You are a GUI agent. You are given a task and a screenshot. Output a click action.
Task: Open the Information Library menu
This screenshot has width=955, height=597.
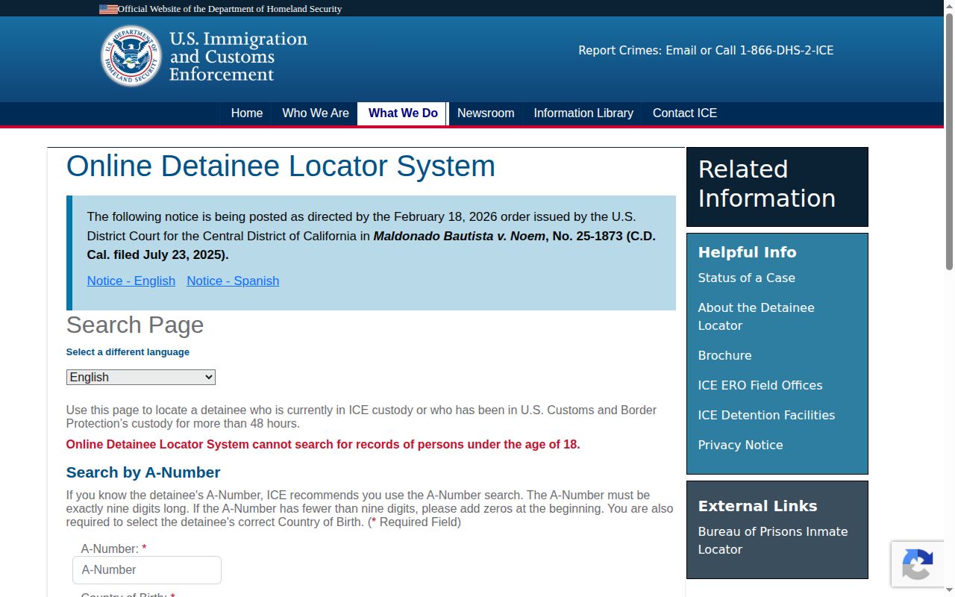[583, 113]
